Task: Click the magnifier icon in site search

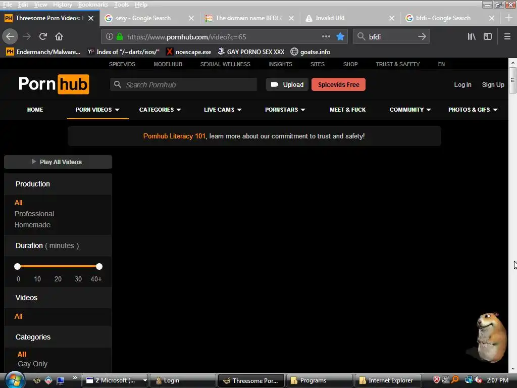Action: pos(117,84)
